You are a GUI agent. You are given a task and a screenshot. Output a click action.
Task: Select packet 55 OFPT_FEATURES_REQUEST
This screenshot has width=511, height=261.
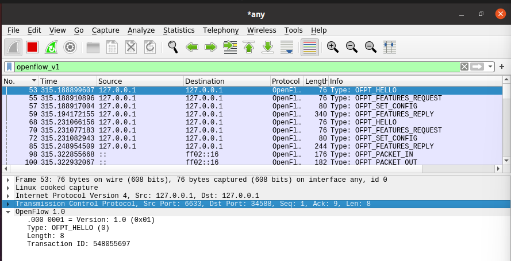(252, 98)
